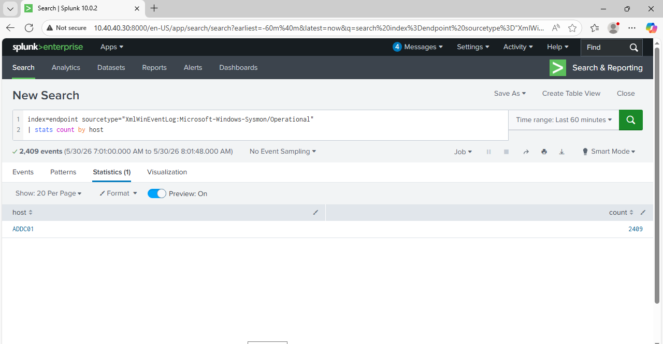Open the Copilot sidebar icon
Viewport: 663px width, 344px height.
coord(651,28)
